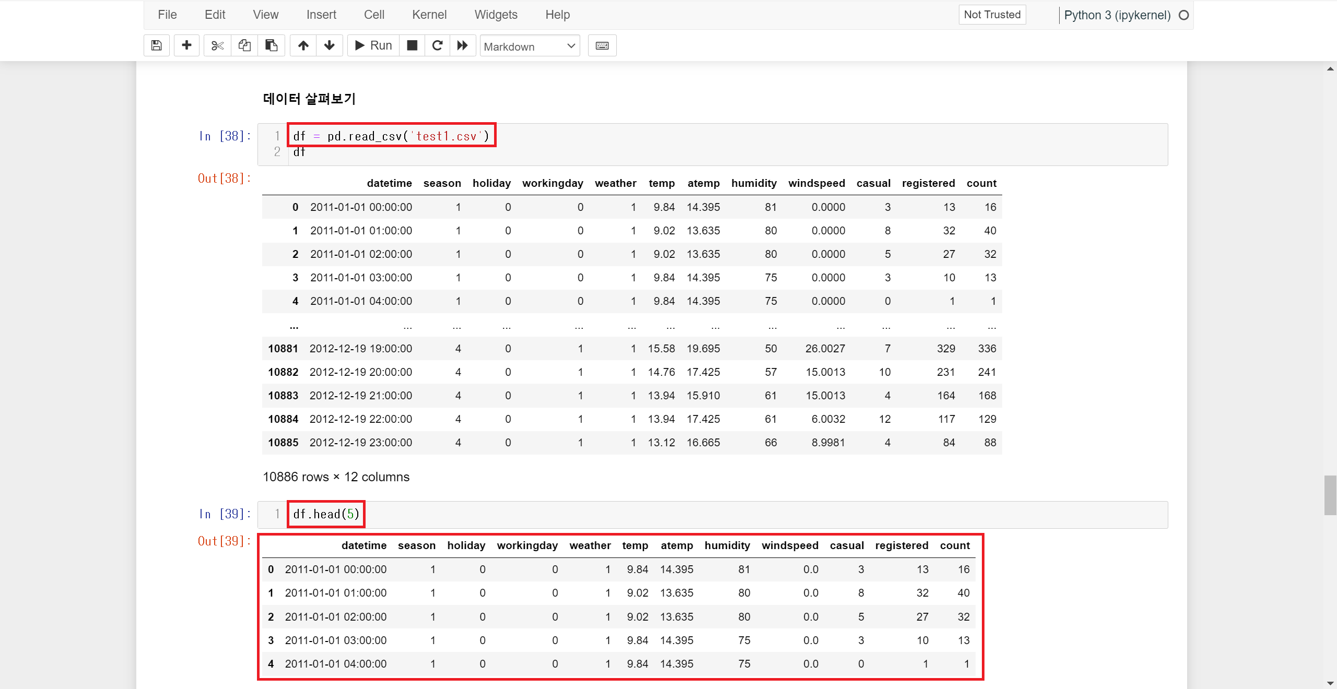The width and height of the screenshot is (1337, 689).
Task: Click the Not Trusted button
Action: [x=992, y=15]
